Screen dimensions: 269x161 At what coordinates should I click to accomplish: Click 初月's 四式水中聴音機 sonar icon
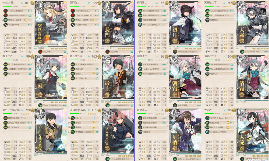(x=140, y=20)
